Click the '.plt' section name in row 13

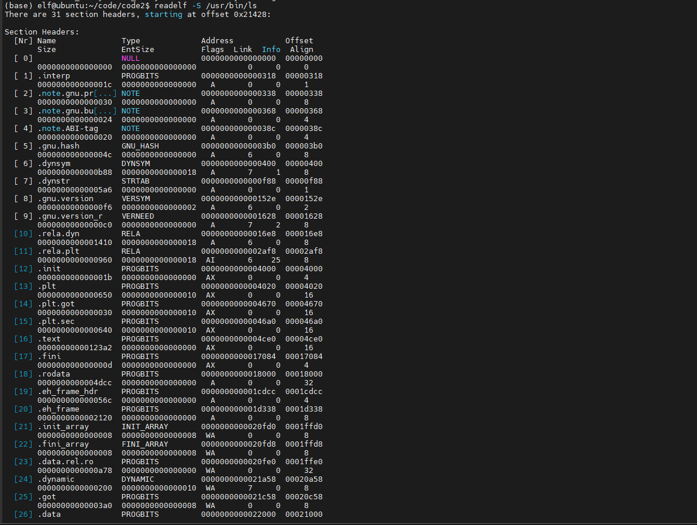click(47, 286)
